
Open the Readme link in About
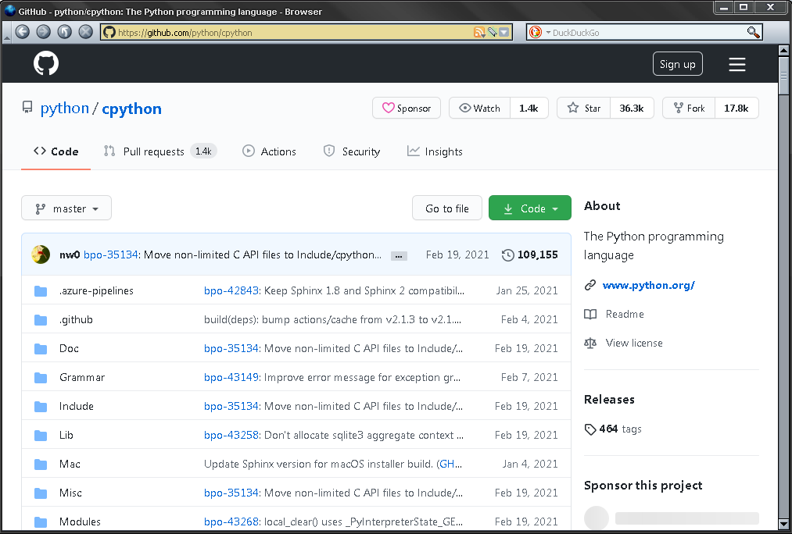tap(625, 314)
